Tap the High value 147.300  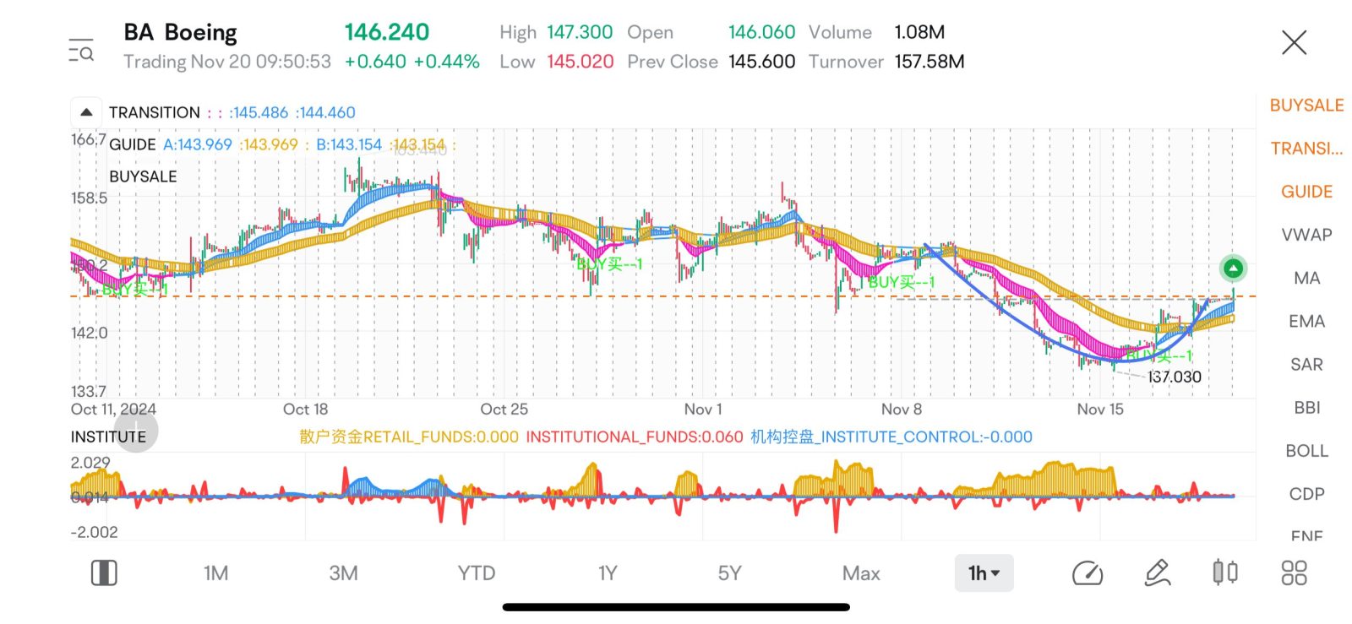point(580,32)
